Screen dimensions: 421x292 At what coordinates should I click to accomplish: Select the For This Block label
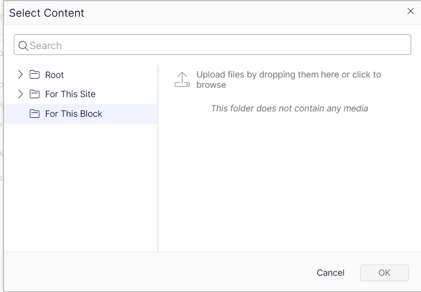point(74,114)
